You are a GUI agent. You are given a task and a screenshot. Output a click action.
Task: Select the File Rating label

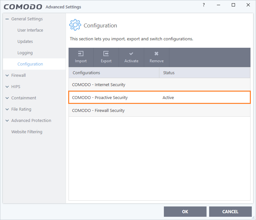coord(21,109)
